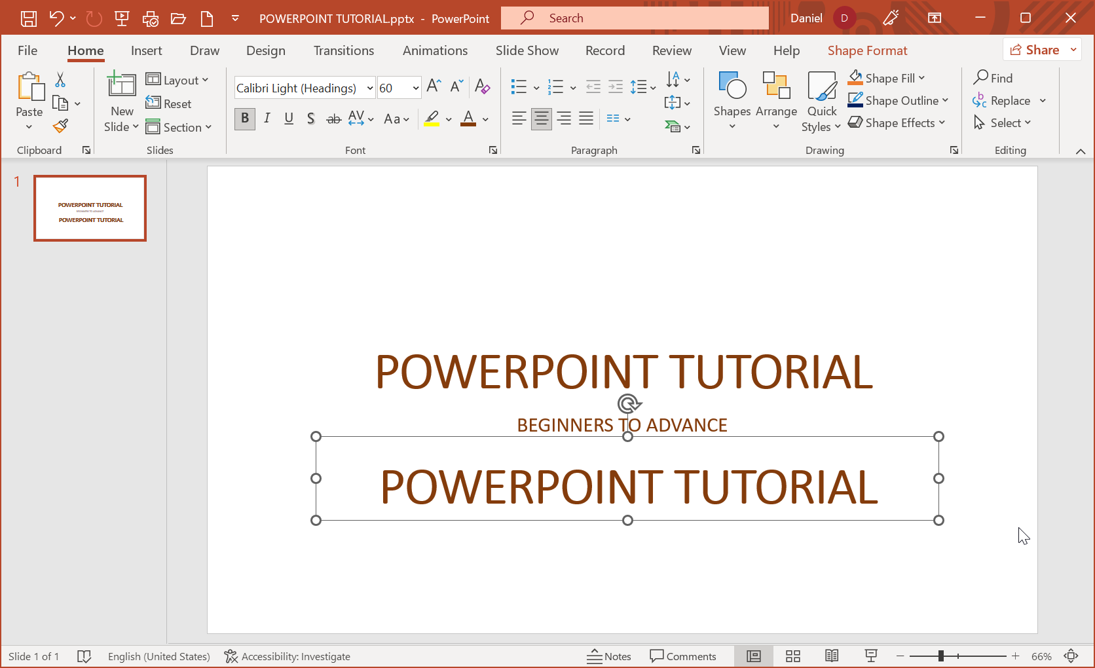Start slideshow from status bar icon
The image size is (1095, 668).
(x=871, y=656)
